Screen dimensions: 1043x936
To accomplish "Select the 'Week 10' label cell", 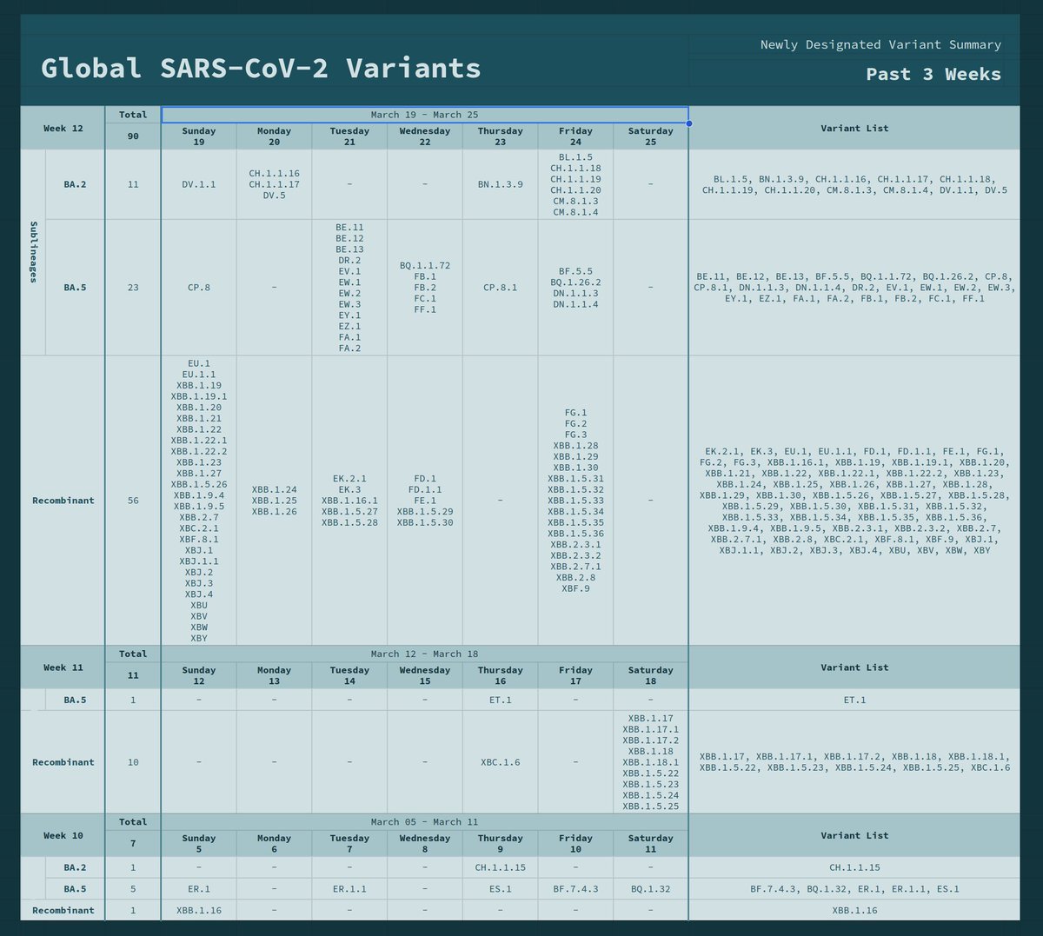I will 63,835.
